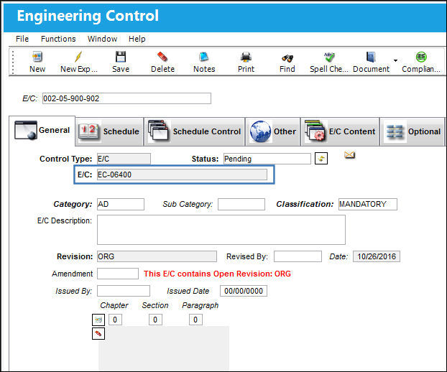Screen dimensions: 447x372
Task: Open the Help menu
Action: [x=137, y=39]
